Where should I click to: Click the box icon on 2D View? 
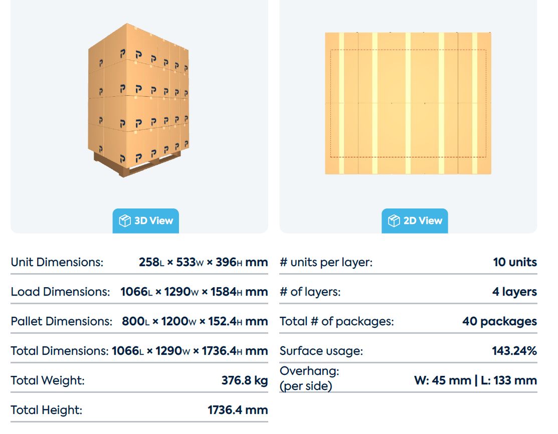(394, 221)
